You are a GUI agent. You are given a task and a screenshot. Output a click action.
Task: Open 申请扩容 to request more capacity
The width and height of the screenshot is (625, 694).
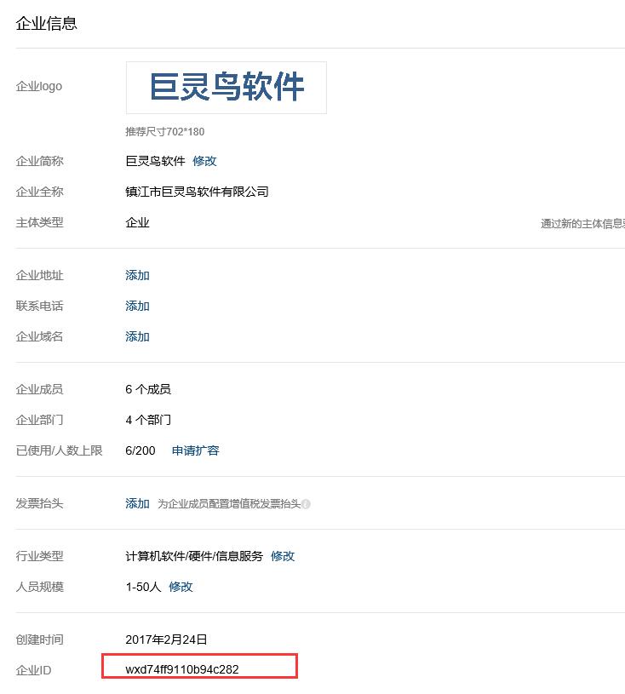click(195, 450)
